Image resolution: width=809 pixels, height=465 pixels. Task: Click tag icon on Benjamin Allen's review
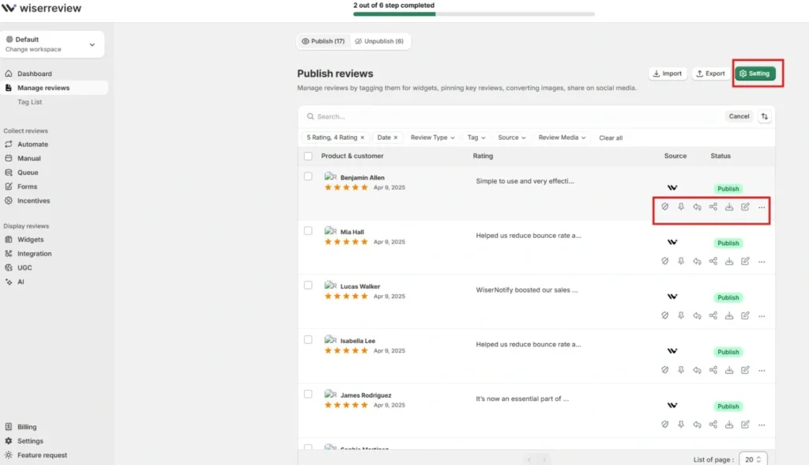[x=665, y=207]
